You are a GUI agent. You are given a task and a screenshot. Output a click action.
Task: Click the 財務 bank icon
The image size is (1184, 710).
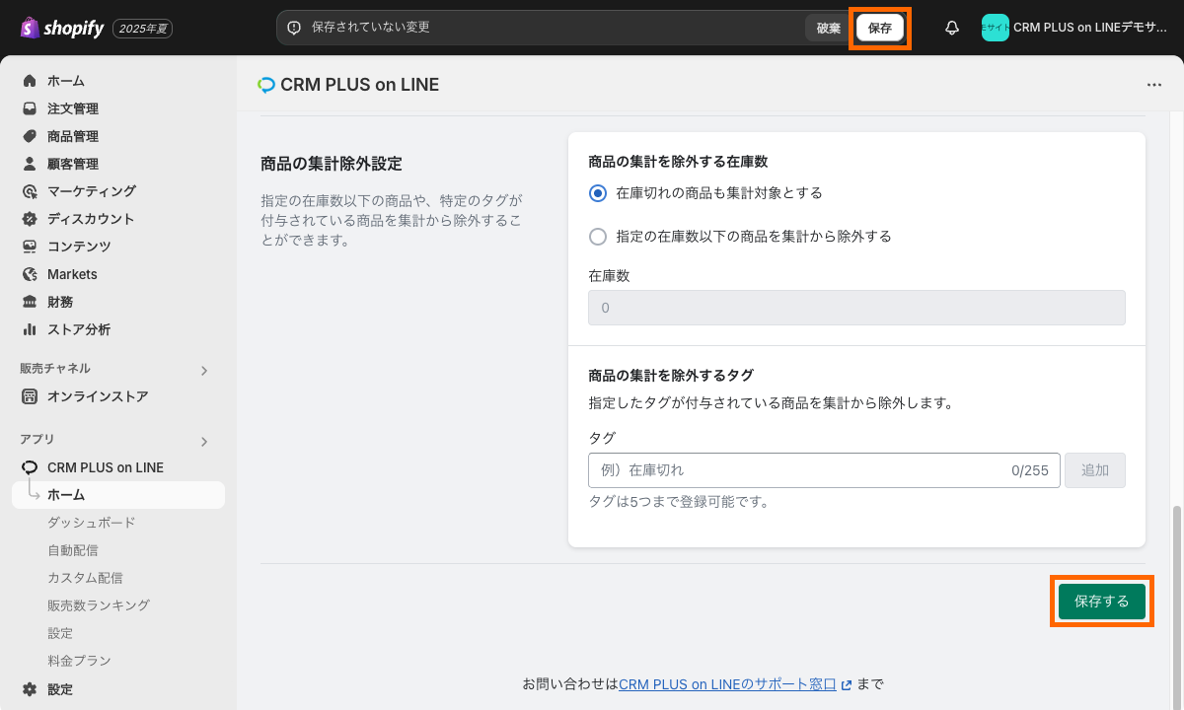click(30, 302)
